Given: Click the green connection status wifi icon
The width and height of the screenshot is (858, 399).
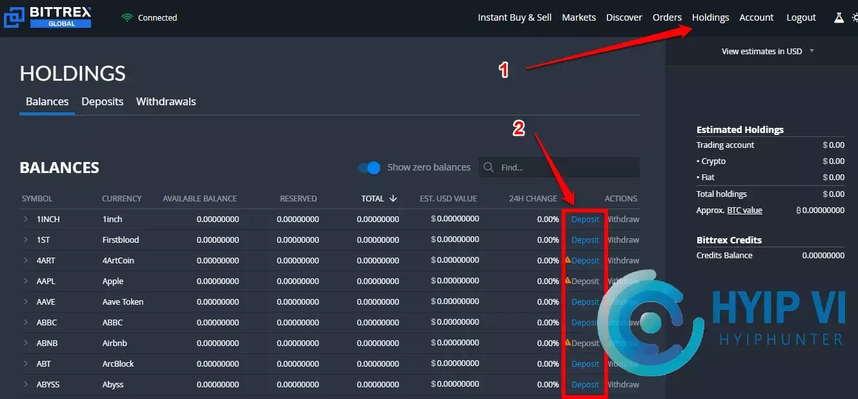Looking at the screenshot, I should [x=127, y=17].
